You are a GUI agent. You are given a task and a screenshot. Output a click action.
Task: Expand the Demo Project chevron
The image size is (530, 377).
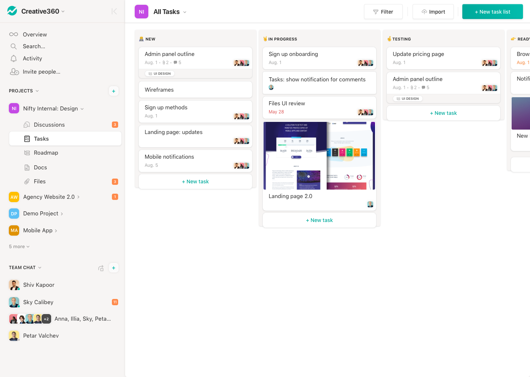62,214
